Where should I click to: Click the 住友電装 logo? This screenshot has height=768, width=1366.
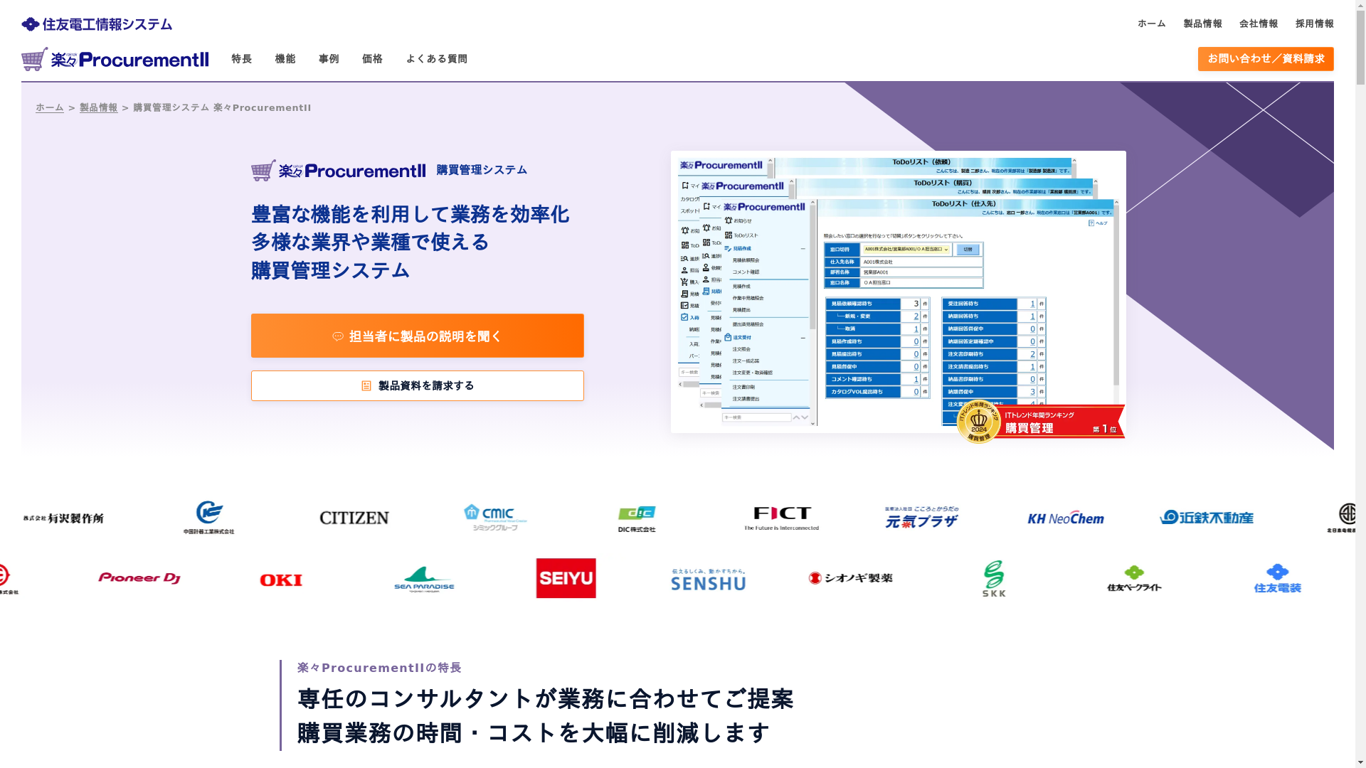click(1277, 579)
